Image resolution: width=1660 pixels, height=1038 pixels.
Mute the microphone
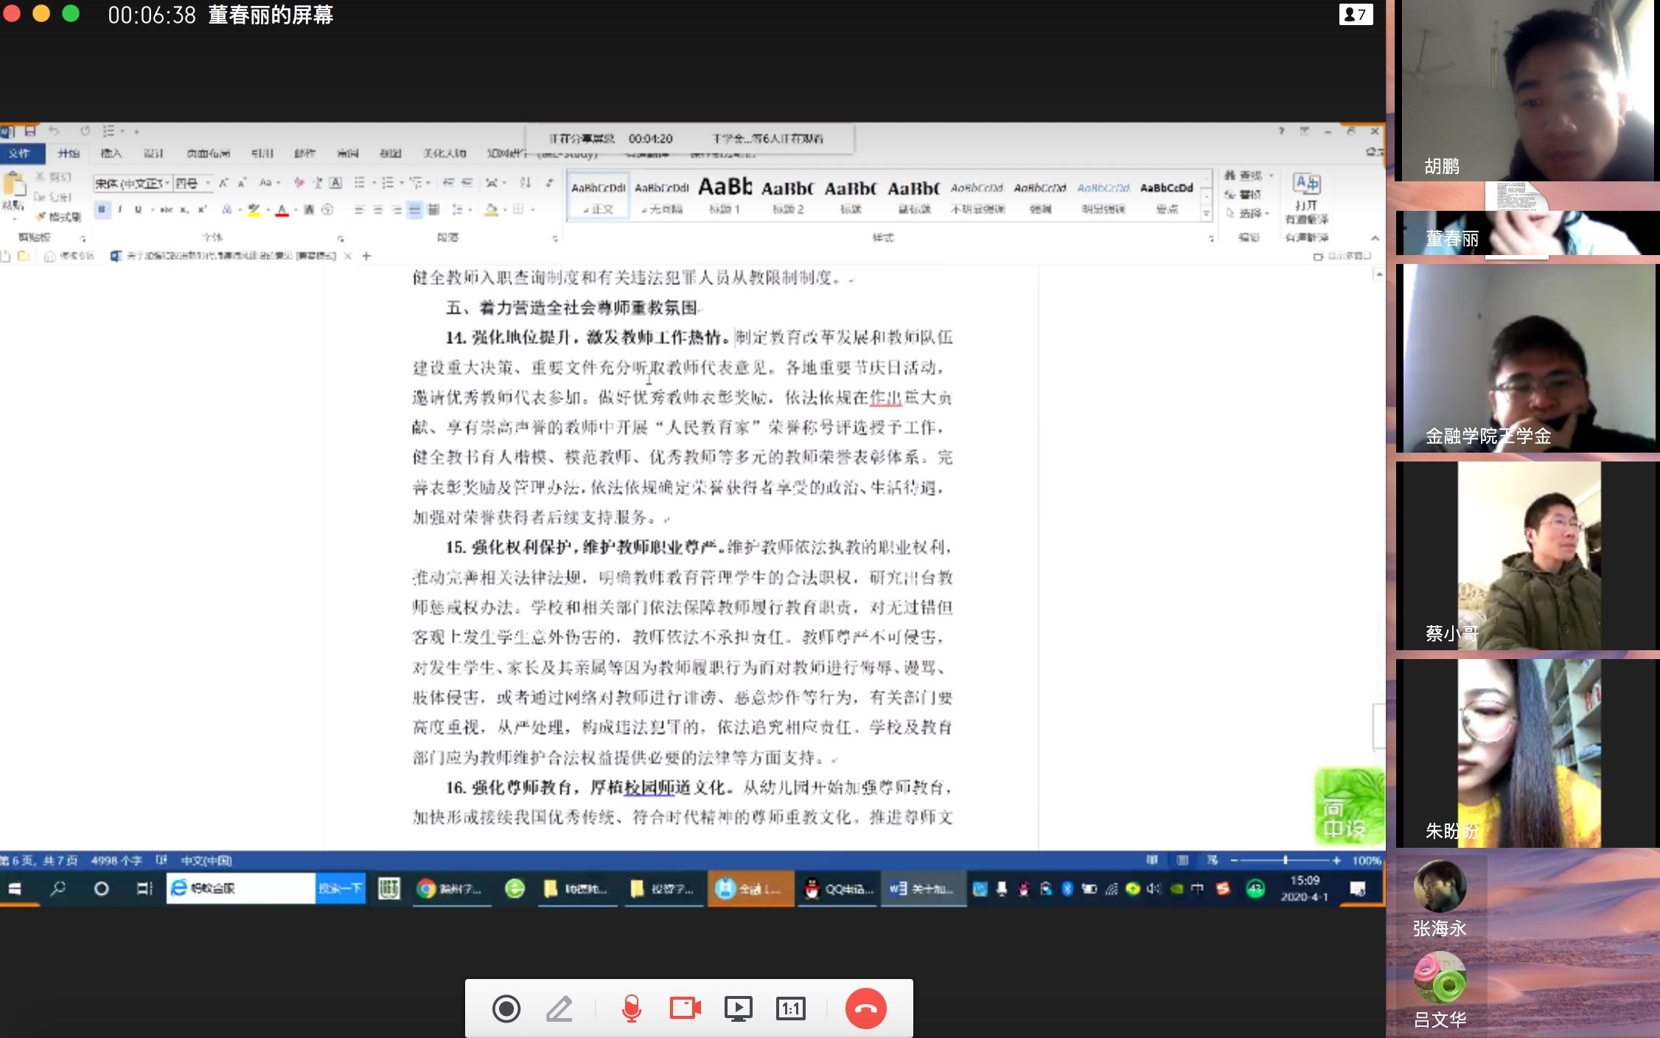[x=631, y=1009]
